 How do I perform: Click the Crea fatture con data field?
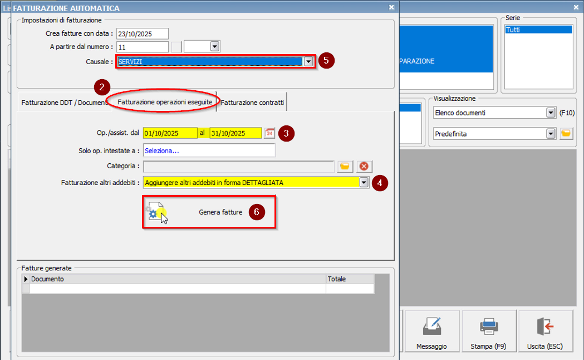[x=142, y=34]
